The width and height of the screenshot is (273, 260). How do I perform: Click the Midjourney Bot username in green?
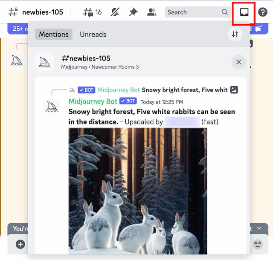[x=93, y=101]
